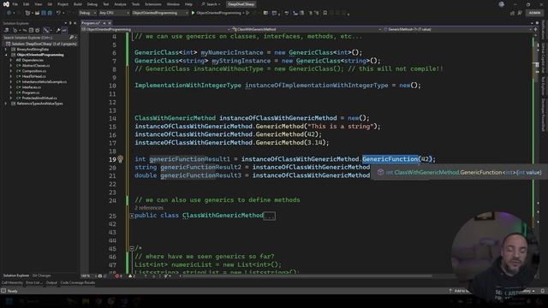Image resolution: width=548 pixels, height=308 pixels.
Task: Click the DeepDiveCsharp solution name button
Action: point(241,4)
